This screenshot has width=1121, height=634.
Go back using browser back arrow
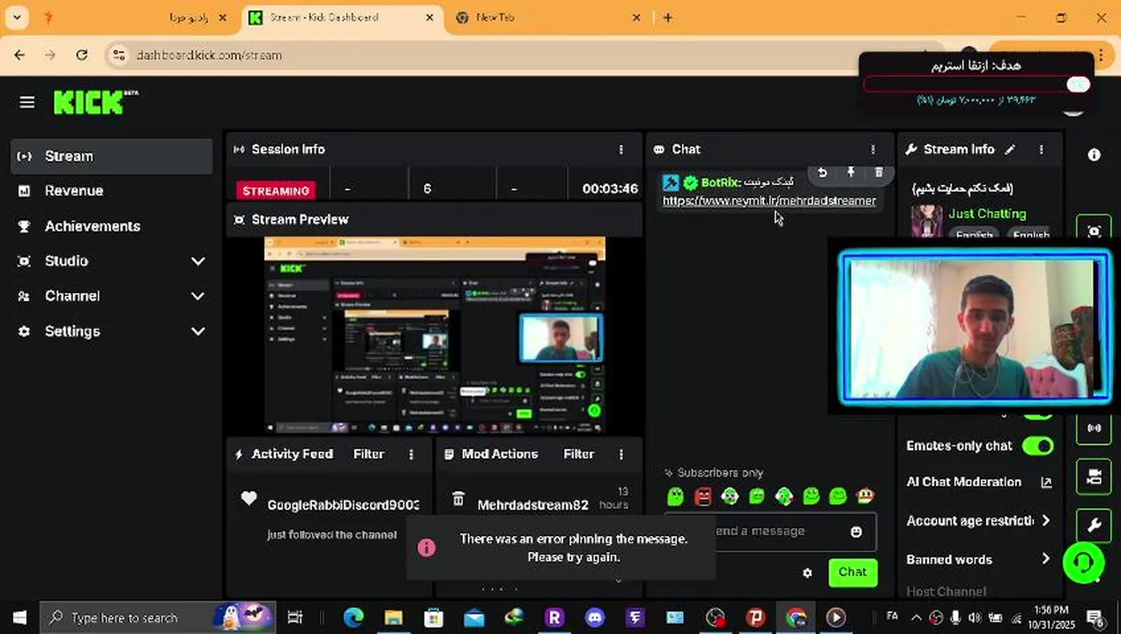coord(19,55)
